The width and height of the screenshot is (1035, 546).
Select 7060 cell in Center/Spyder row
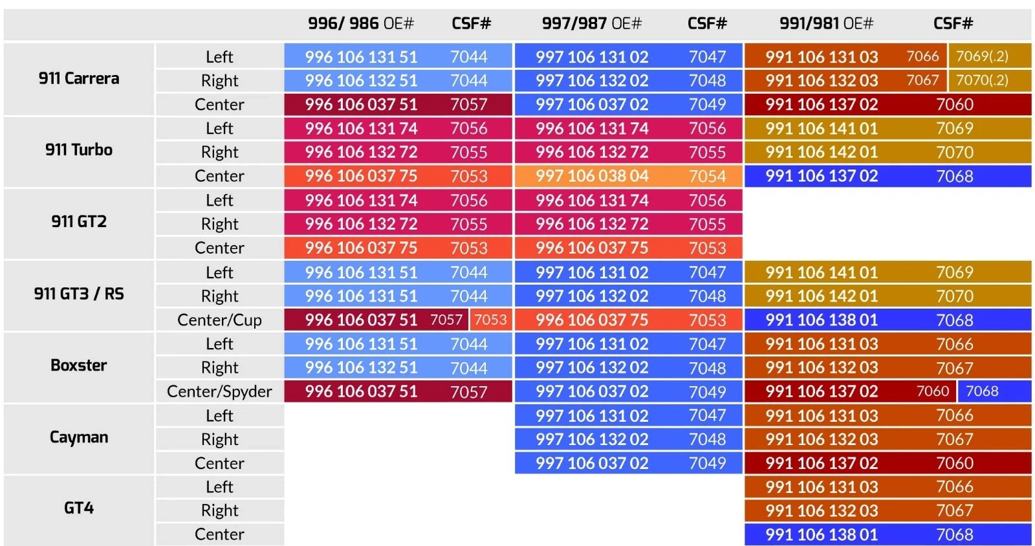coord(932,391)
